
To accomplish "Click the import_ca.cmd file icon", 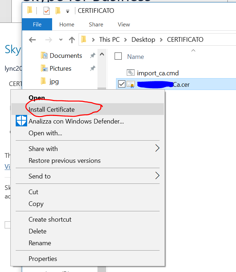I will tap(130, 73).
